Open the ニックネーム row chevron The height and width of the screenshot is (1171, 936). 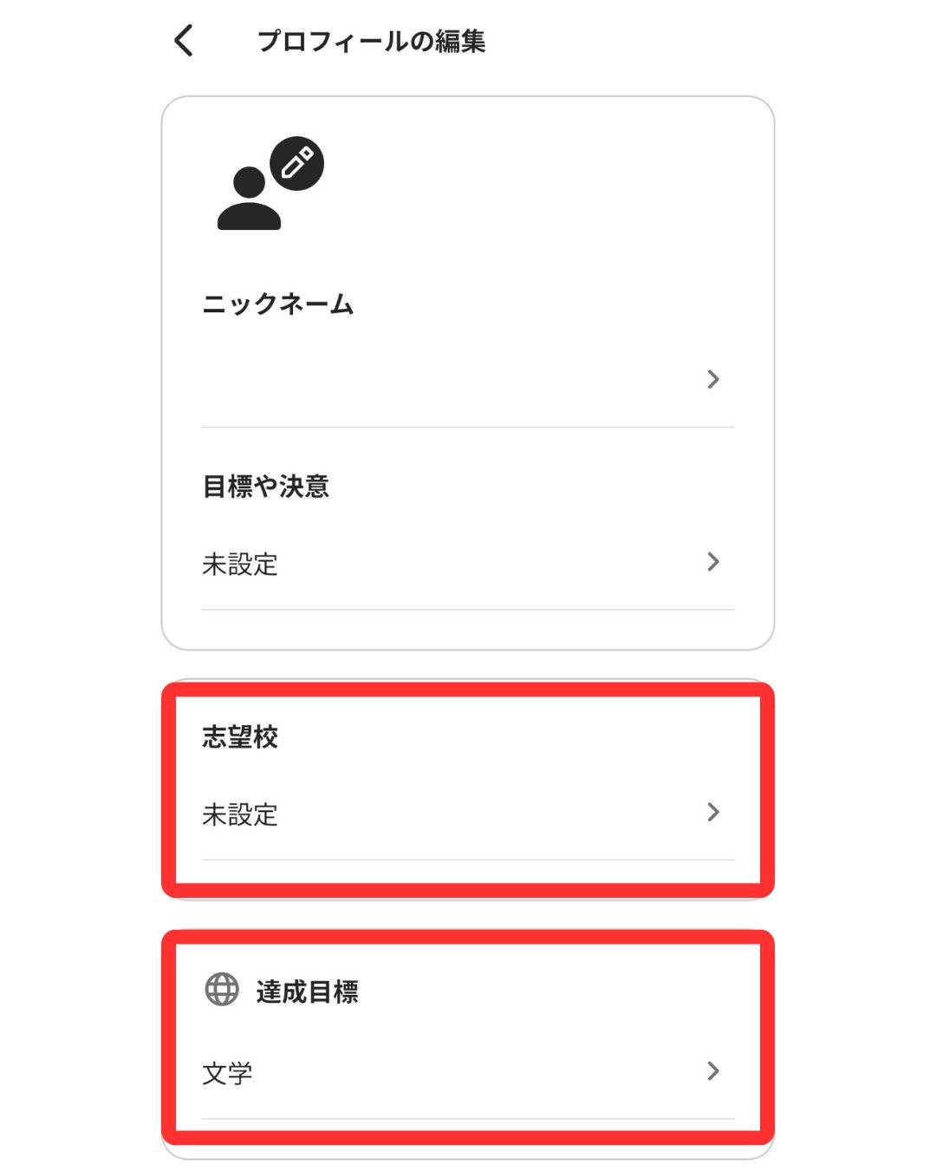click(712, 379)
